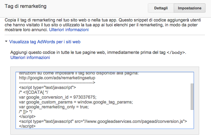Screen dimensions: 211x138
Task: Click the 'Aggiungi questo codice' instruction text
Action: 98,52
